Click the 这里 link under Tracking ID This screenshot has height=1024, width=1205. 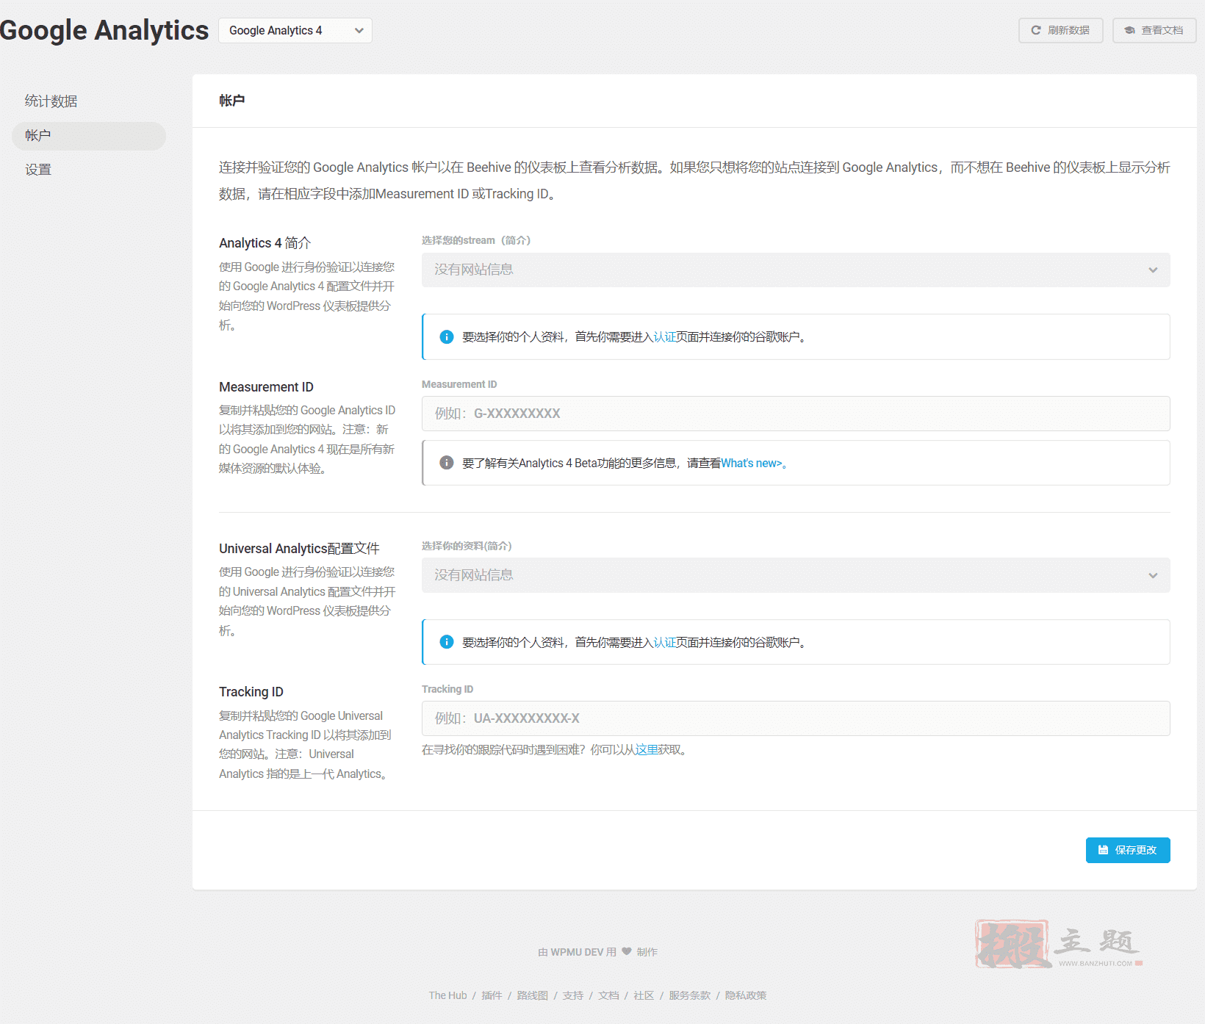[647, 750]
